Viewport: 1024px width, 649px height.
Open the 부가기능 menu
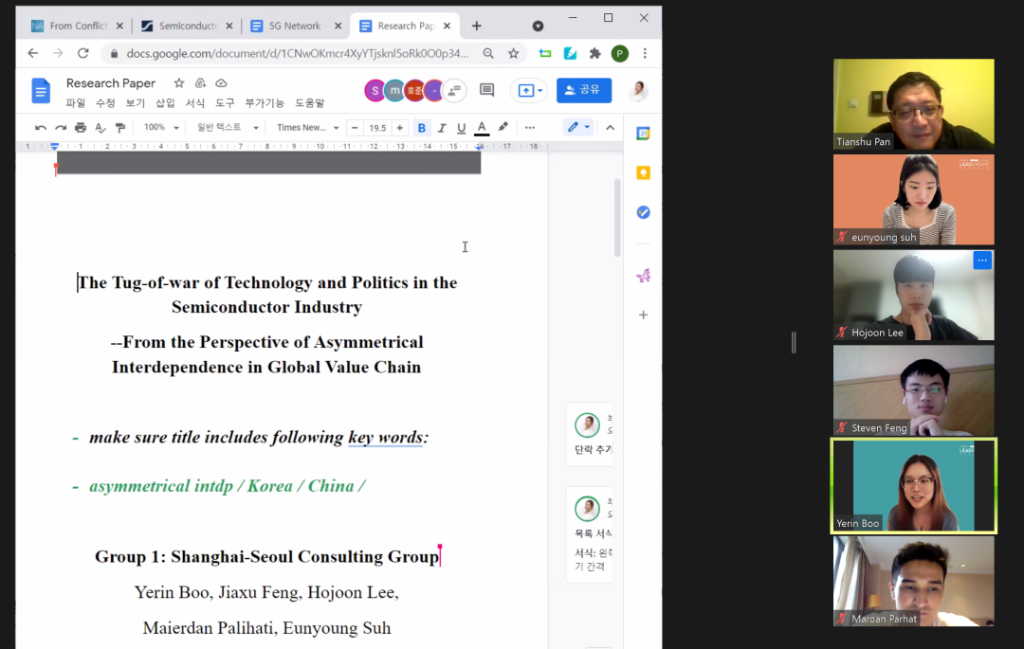pos(265,103)
